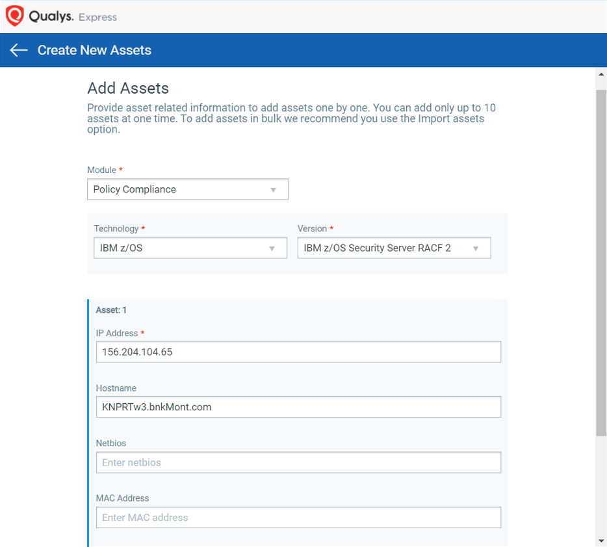The width and height of the screenshot is (607, 547).
Task: Click the back arrow icon
Action: pos(19,50)
